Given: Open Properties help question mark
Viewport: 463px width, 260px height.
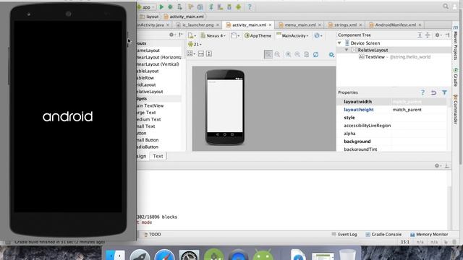Looking at the screenshot, I should point(422,92).
